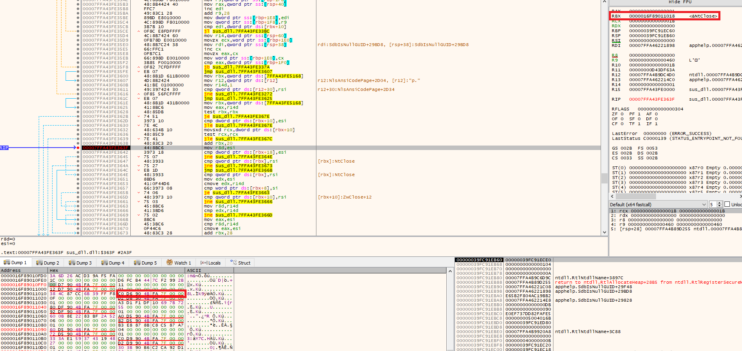The height and width of the screenshot is (351, 742).
Task: Select the 'movsxd rcx,dword ptr ds:[rbx+10]' instruction
Action: [249, 130]
